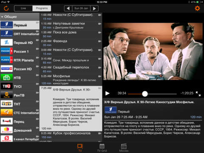This screenshot has height=153, width=204.
Task: Switch to the Live tab
Action: pos(23,8)
